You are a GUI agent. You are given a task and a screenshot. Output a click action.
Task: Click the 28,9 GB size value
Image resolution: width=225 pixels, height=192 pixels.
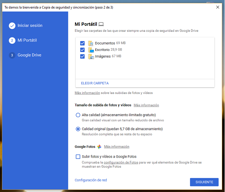116,49
